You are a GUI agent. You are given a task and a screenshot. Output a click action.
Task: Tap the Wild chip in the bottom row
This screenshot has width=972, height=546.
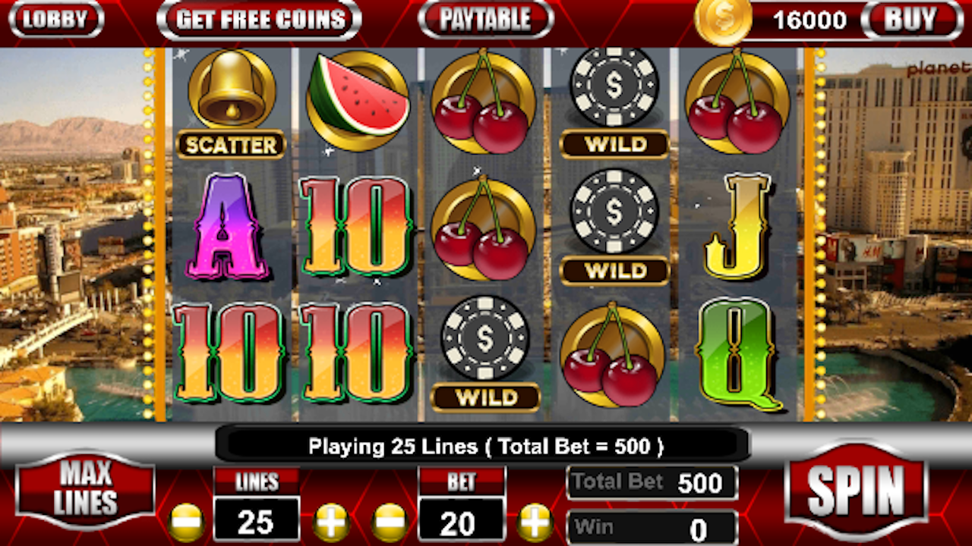(485, 354)
